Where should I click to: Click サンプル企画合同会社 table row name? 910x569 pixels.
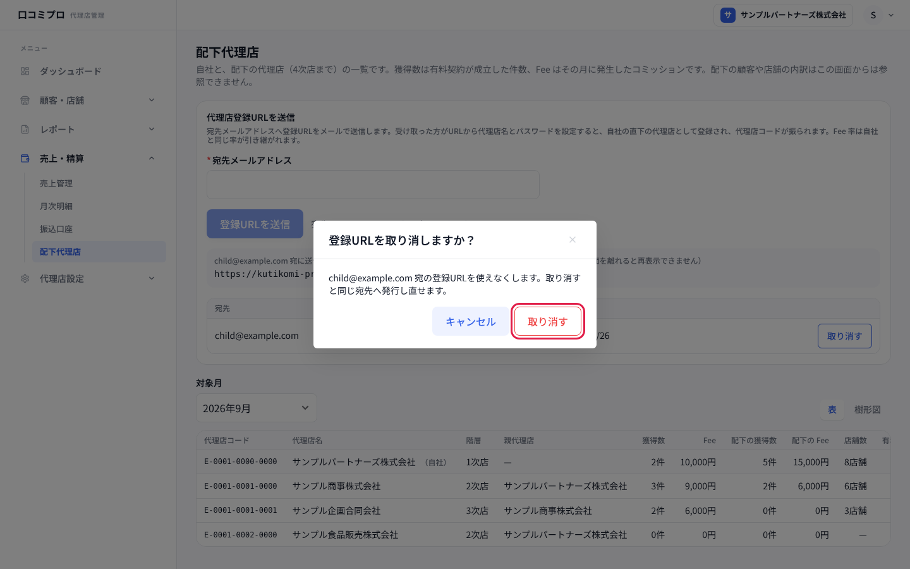336,511
